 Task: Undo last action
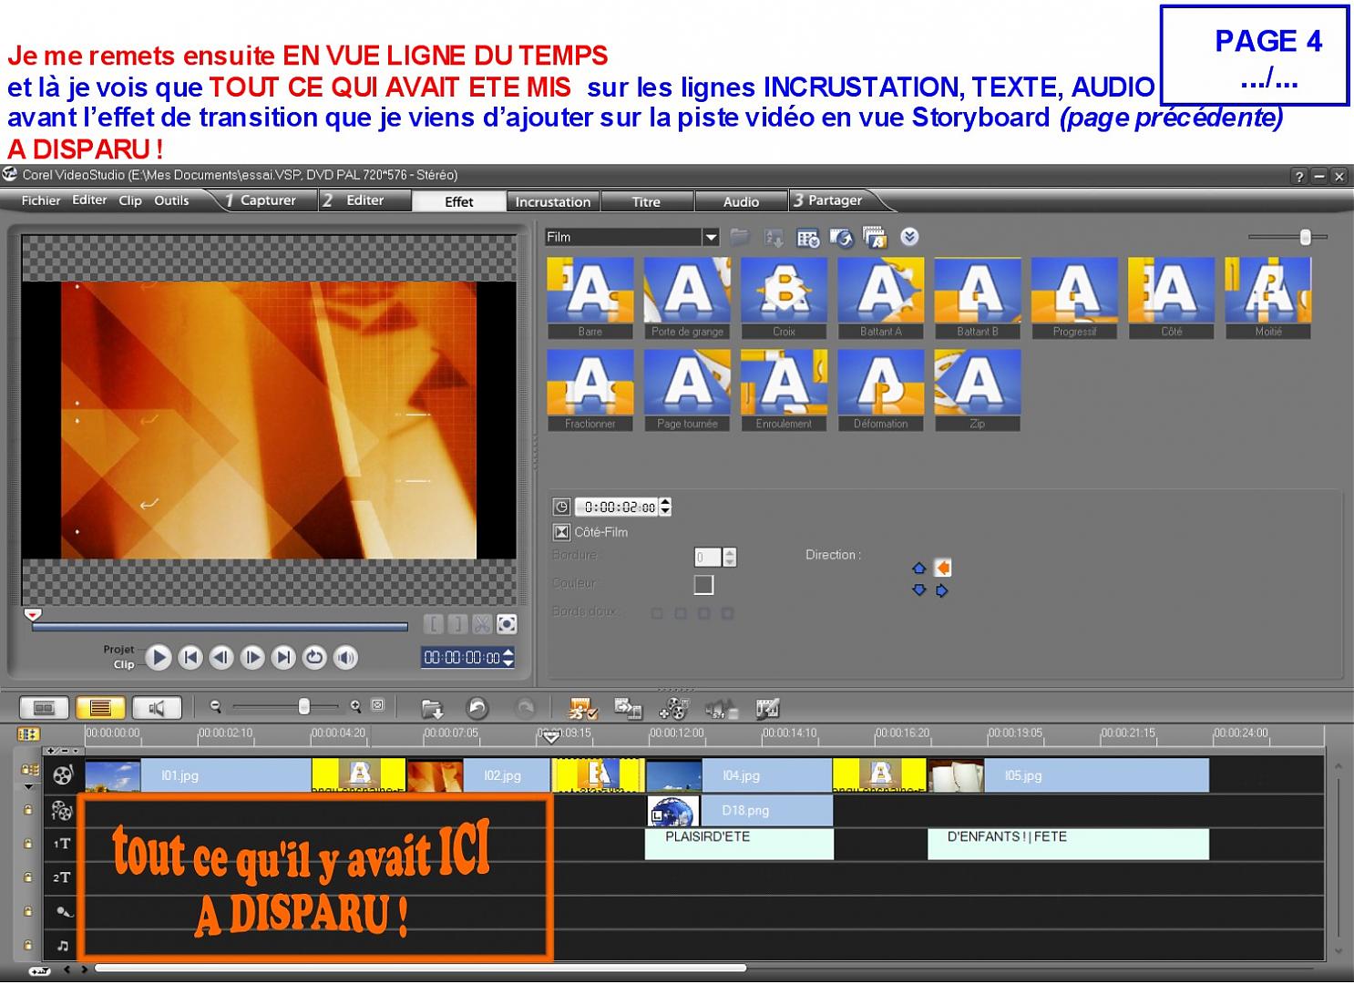[x=477, y=708]
